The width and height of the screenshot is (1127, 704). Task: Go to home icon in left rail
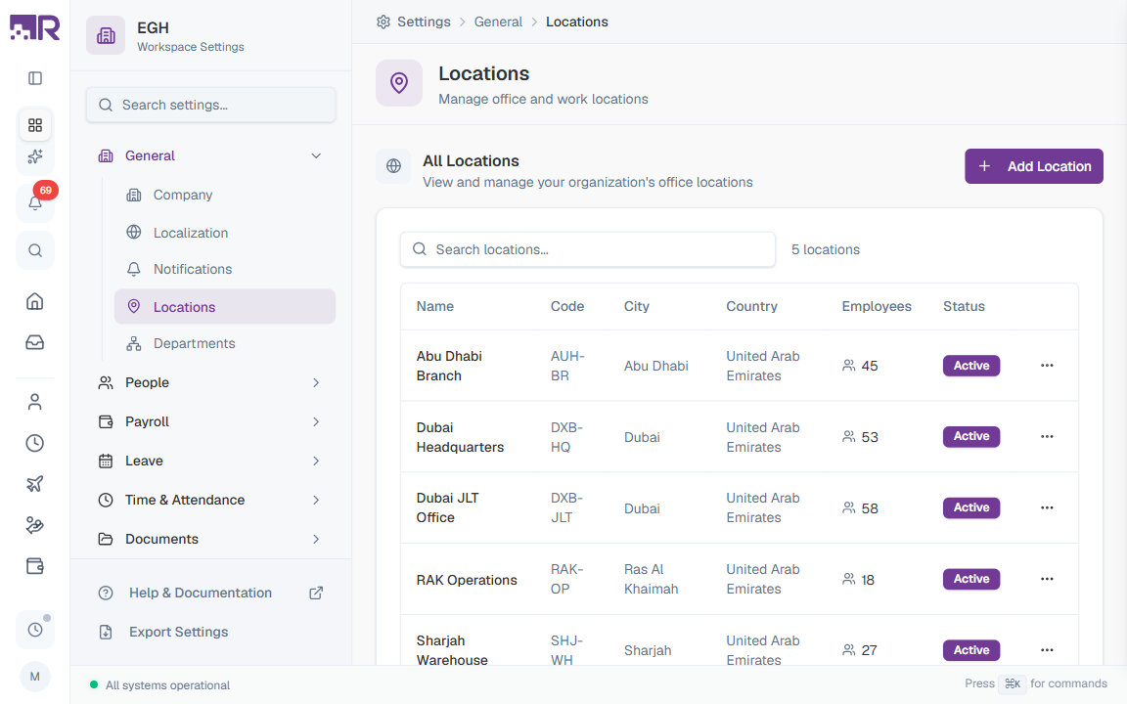[x=34, y=301]
